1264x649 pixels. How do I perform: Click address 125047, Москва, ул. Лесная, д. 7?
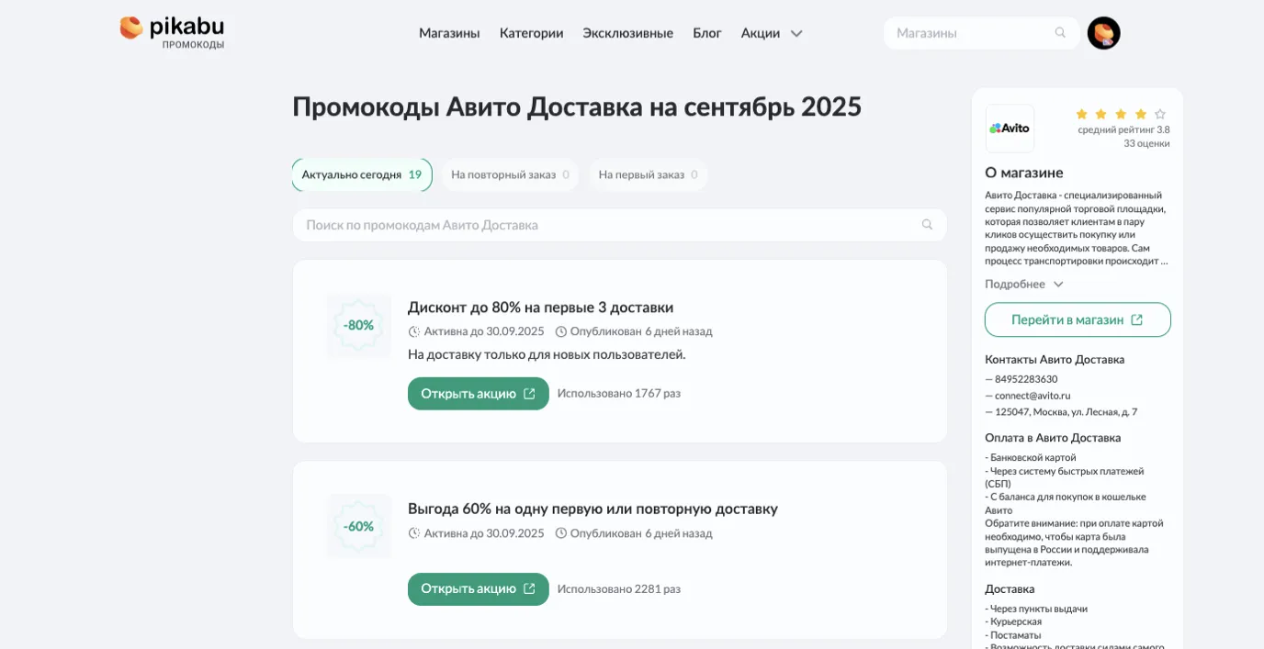pyautogui.click(x=1066, y=412)
